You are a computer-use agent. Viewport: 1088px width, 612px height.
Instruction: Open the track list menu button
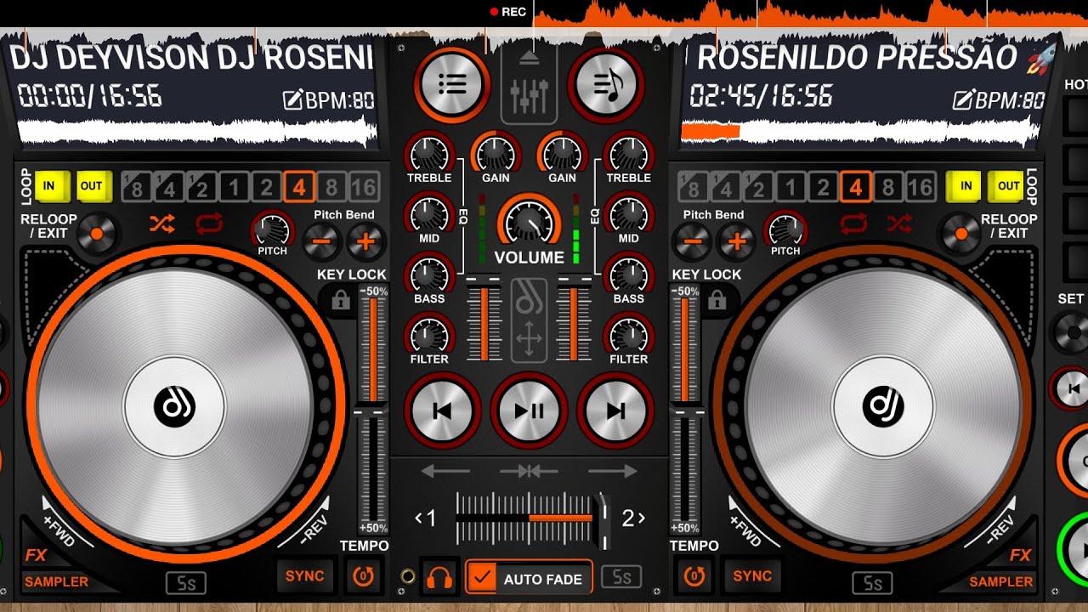pyautogui.click(x=452, y=83)
